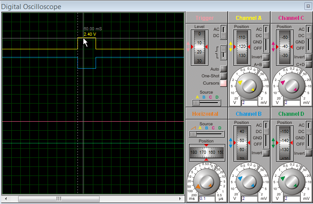Click Channel A yellow position arrows icon

click(231, 47)
